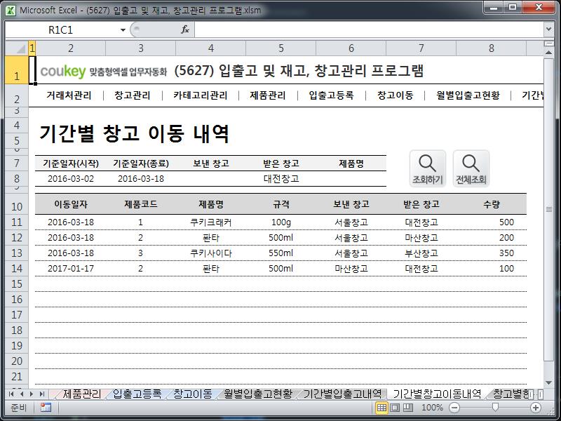
Task: Click the macro record icon in status bar
Action: 46,408
